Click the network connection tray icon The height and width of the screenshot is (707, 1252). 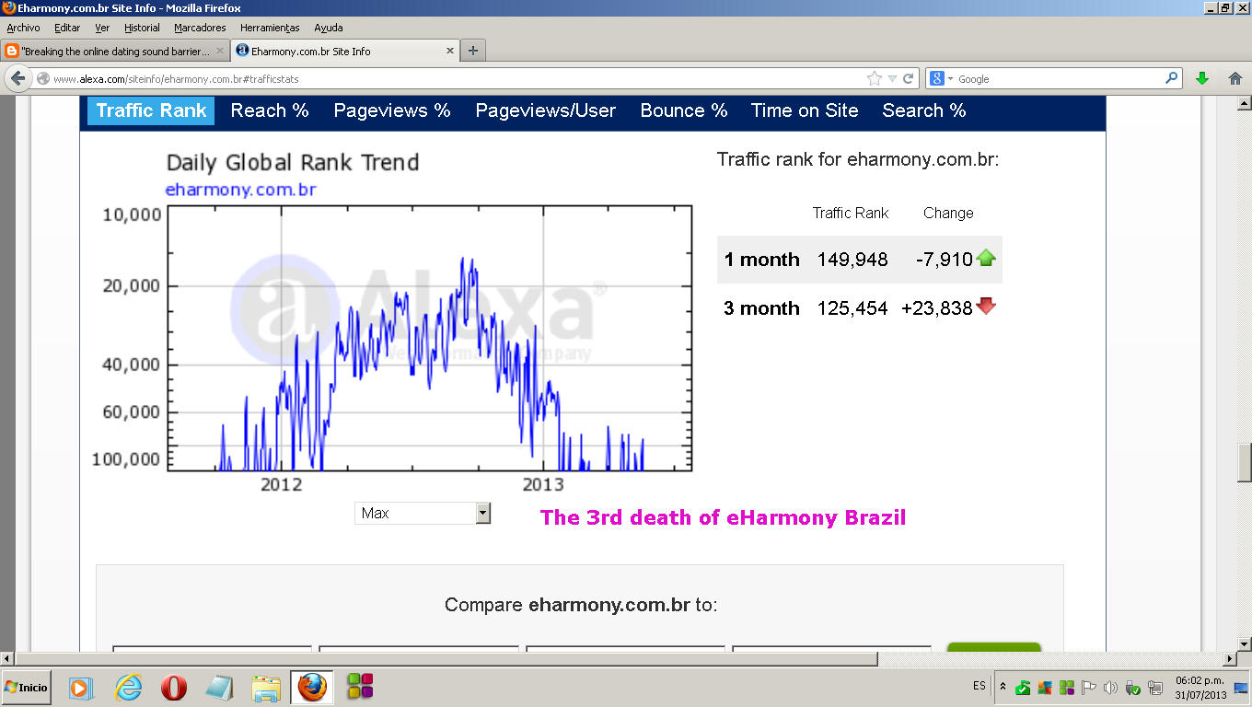[x=1155, y=688]
